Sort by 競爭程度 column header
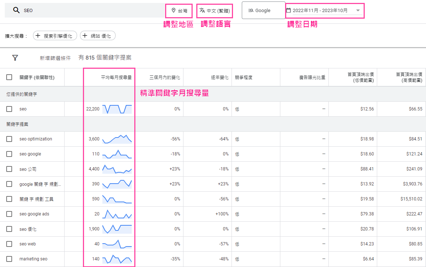Image resolution: width=426 pixels, height=267 pixels. 244,78
